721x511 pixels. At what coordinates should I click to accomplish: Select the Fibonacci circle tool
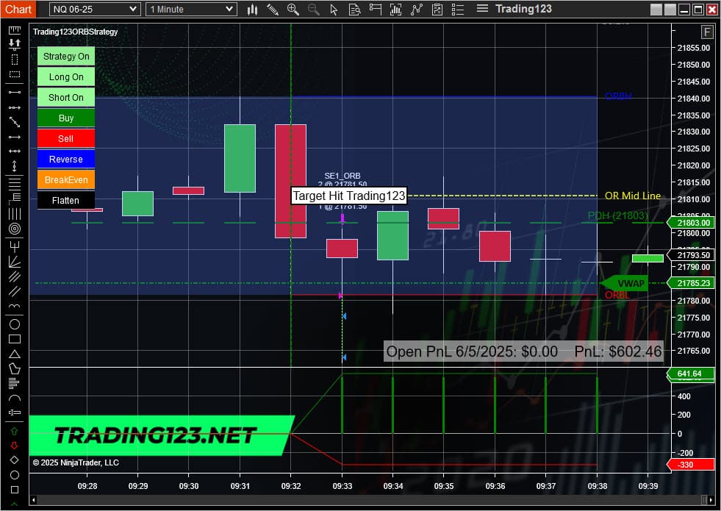[15, 229]
